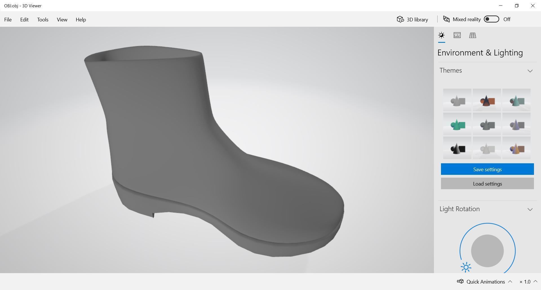The width and height of the screenshot is (541, 290).
Task: Select the purple cone gray theme thumbnail
Action: [516, 124]
